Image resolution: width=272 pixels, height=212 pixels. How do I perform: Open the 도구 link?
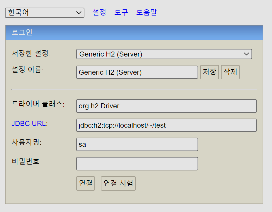point(121,12)
